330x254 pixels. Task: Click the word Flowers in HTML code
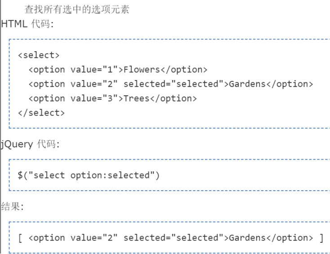tap(142, 70)
